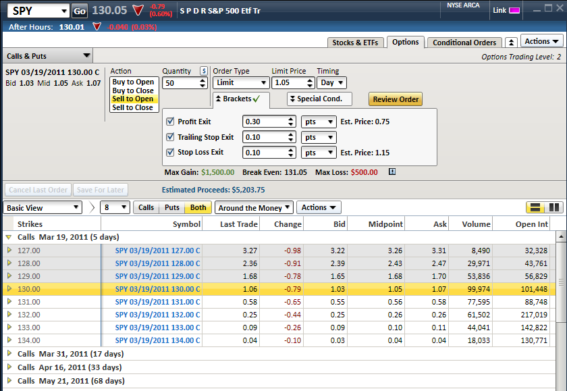Click the Go button next to symbol

tap(79, 11)
